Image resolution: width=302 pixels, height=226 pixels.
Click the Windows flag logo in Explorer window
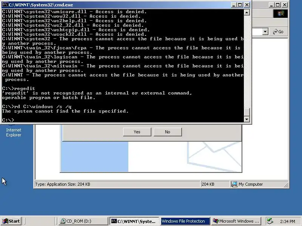(x=280, y=14)
